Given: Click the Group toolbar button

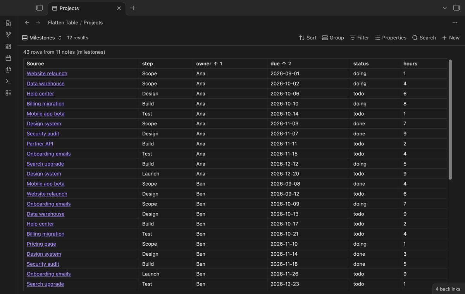Looking at the screenshot, I should coord(333,38).
